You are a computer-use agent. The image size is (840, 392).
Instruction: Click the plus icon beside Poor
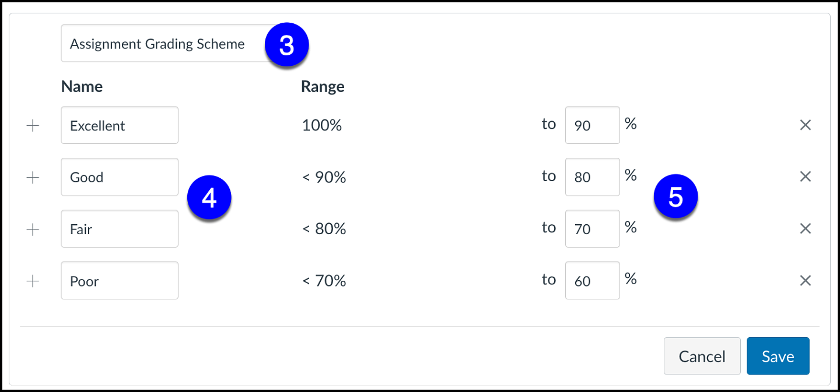(33, 281)
